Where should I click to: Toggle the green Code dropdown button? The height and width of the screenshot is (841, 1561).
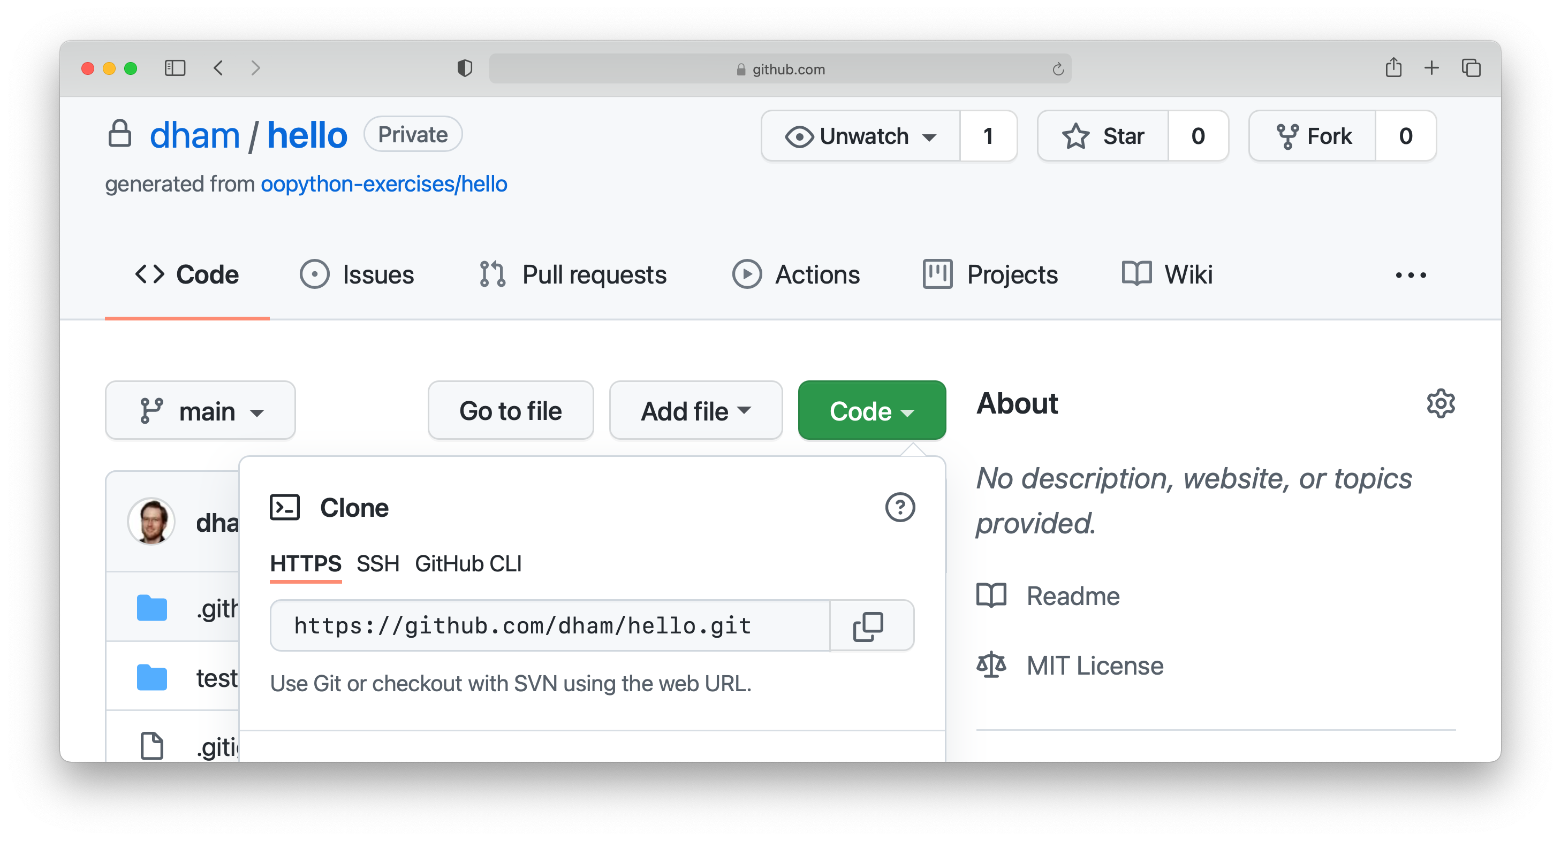872,410
